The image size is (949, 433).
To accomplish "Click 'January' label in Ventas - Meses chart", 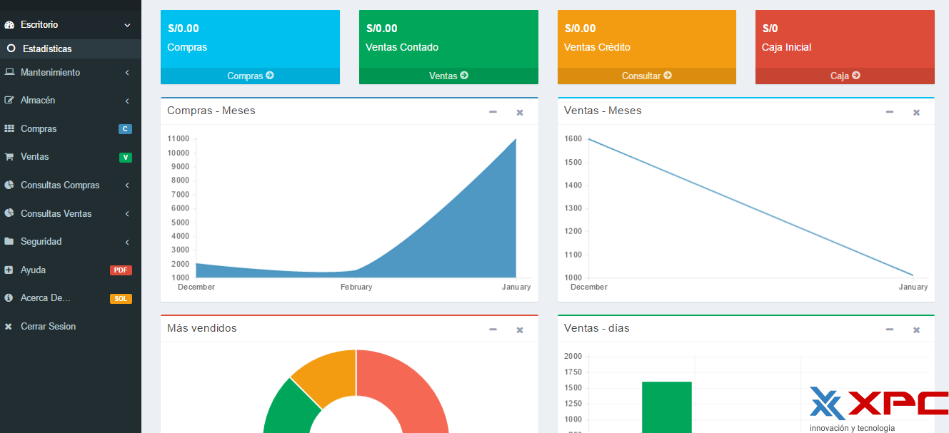I will (x=913, y=287).
